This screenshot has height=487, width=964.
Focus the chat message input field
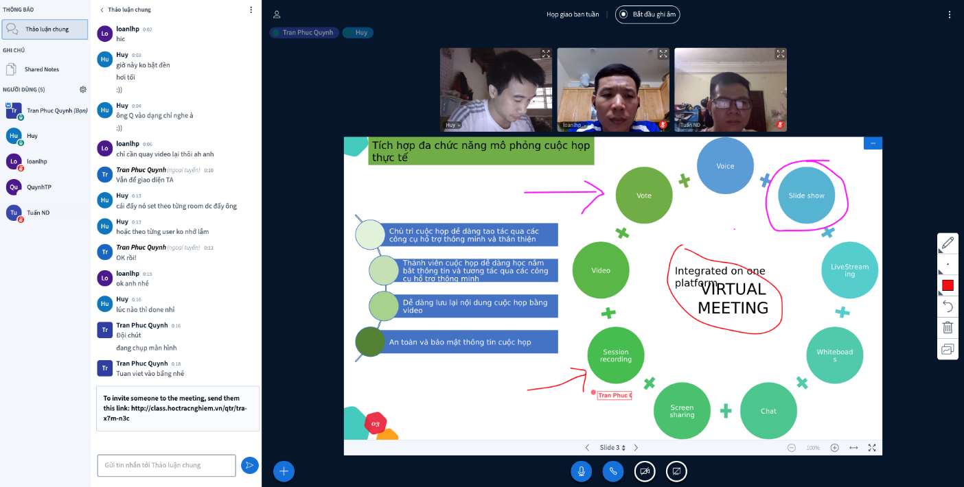click(x=167, y=465)
